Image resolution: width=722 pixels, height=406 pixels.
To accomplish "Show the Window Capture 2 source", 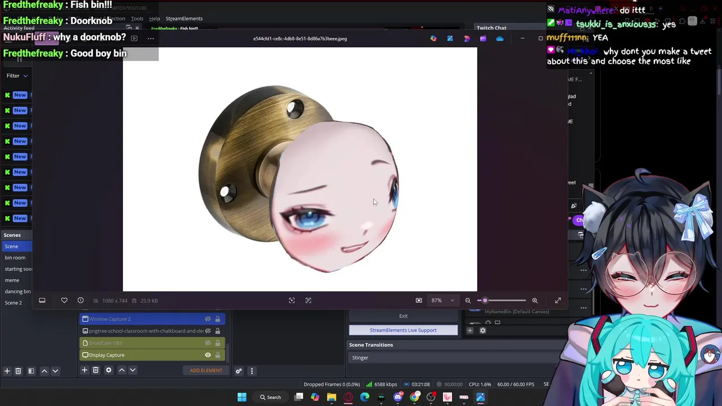I will pyautogui.click(x=208, y=319).
